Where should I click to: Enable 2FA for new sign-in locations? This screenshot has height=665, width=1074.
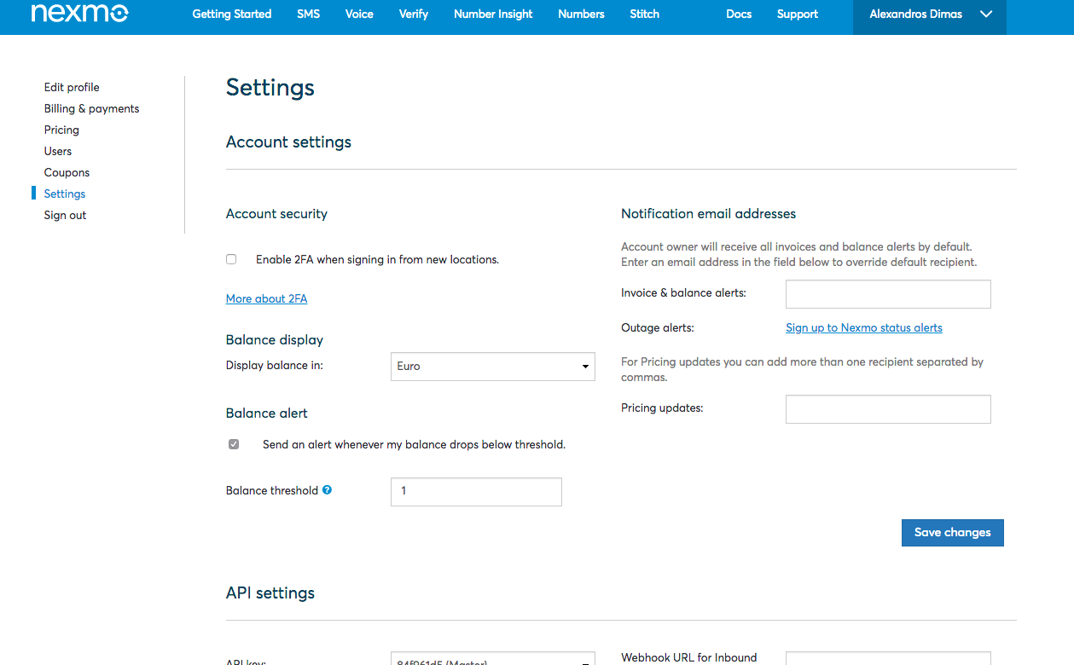231,259
